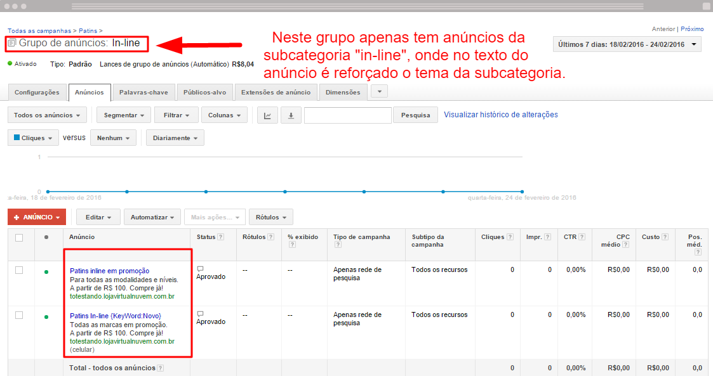The width and height of the screenshot is (713, 376).
Task: Open Segmentar dropdown
Action: pos(124,115)
